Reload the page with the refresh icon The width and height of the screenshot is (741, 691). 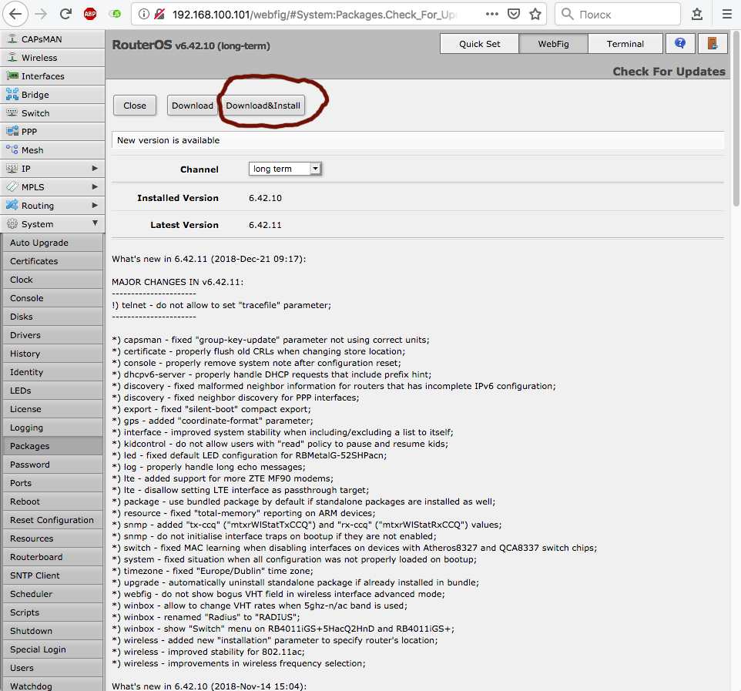[x=65, y=14]
